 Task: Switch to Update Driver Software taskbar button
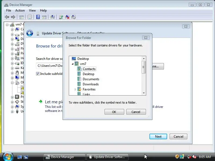point(107,157)
